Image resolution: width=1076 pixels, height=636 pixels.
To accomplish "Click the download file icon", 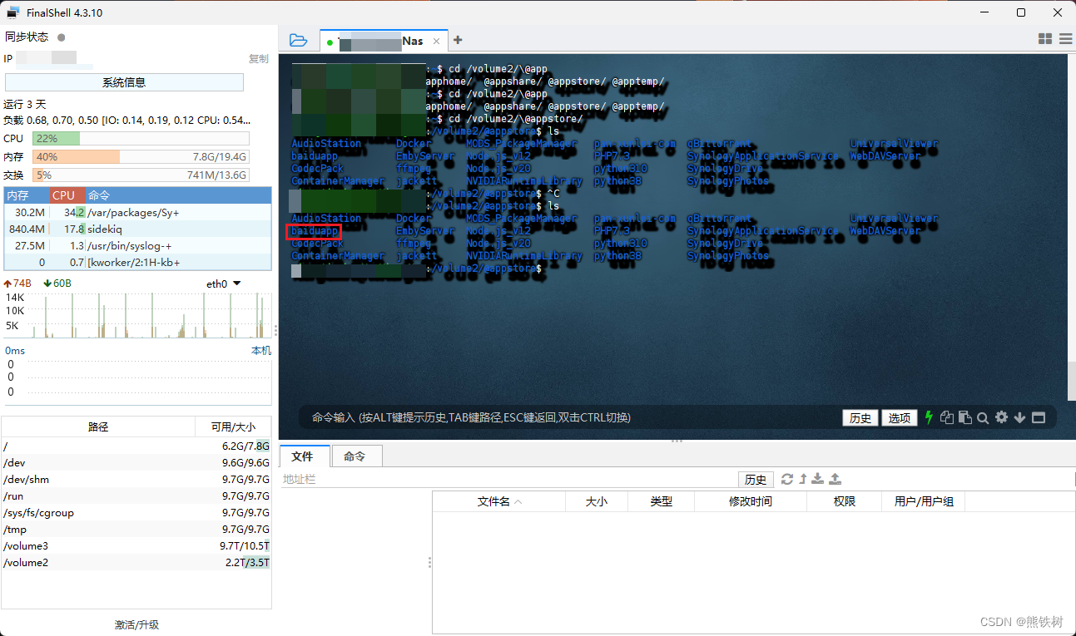I will point(818,479).
